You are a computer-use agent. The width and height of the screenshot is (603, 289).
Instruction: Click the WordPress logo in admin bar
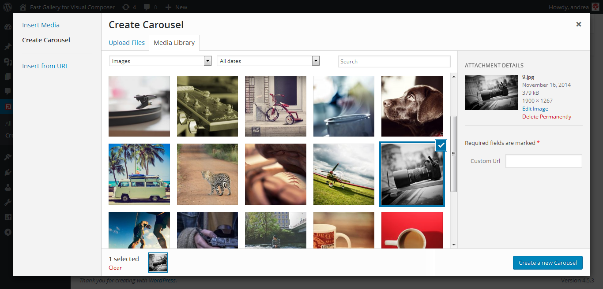tap(7, 7)
